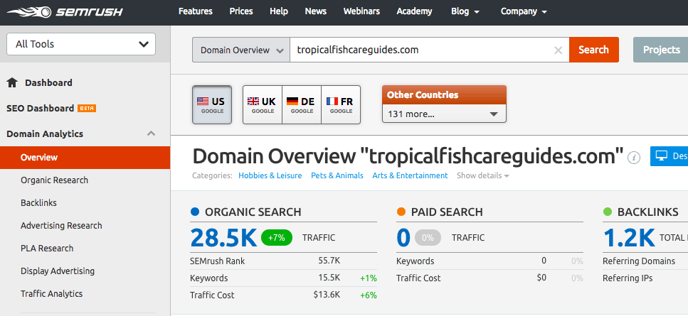Click the SEO Dashboard sidebar link
This screenshot has width=688, height=316.
40,108
